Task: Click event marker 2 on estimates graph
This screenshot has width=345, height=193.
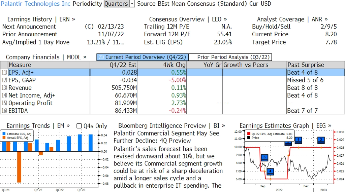Action: 321,140
